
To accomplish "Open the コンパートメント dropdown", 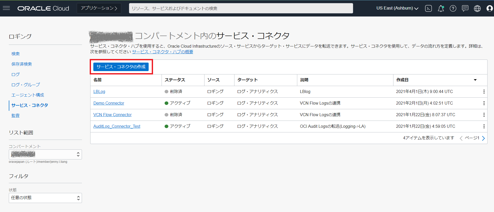I will pos(45,155).
